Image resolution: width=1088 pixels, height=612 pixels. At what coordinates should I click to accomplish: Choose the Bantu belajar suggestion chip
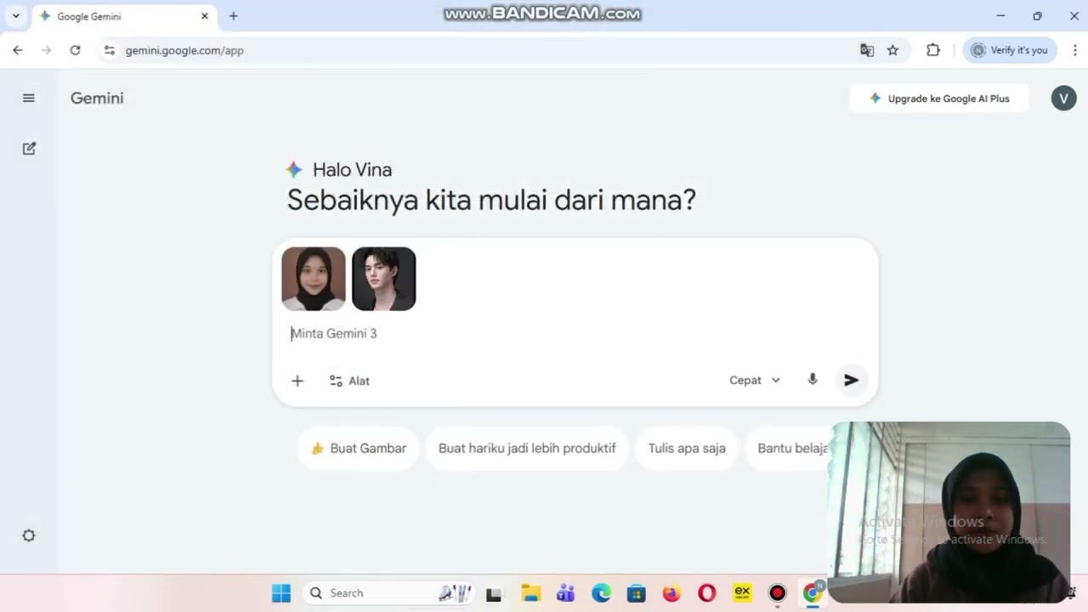[788, 448]
